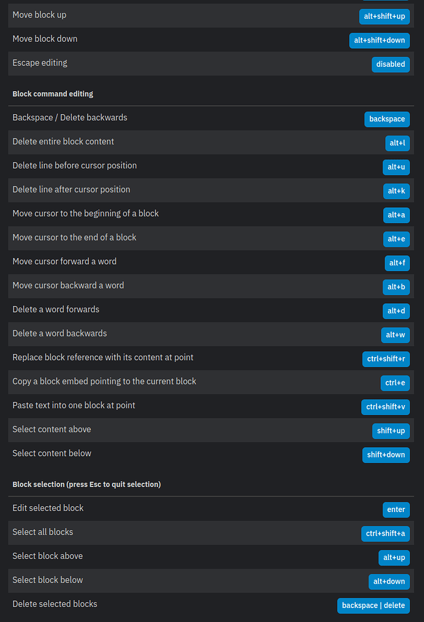The width and height of the screenshot is (424, 622).
Task: Select the alt+a shortcut for cursor to beginning
Action: pyautogui.click(x=396, y=215)
